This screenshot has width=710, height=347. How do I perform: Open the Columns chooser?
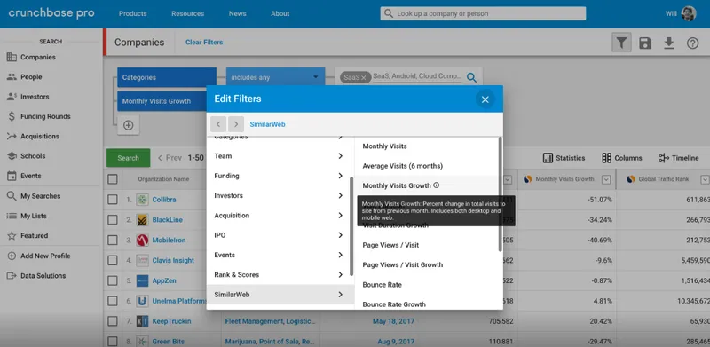622,158
